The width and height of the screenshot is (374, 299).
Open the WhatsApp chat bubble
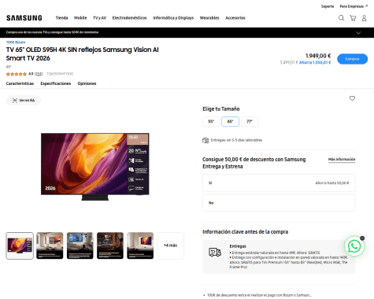[x=354, y=246]
